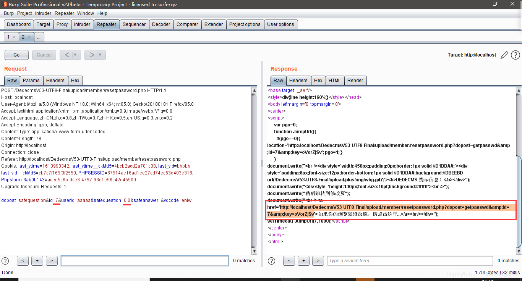The width and height of the screenshot is (522, 281).
Task: Switch to the Extender tab
Action: click(x=214, y=24)
